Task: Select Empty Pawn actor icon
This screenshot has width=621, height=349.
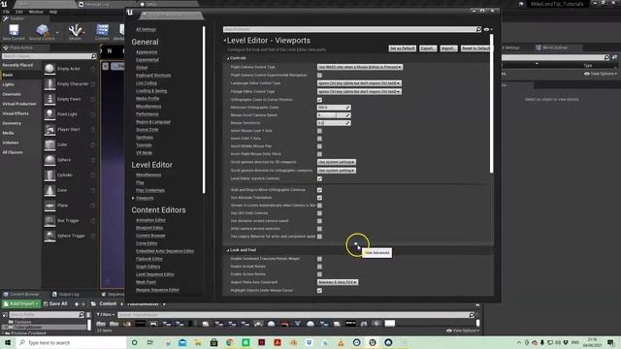Action: [49, 99]
